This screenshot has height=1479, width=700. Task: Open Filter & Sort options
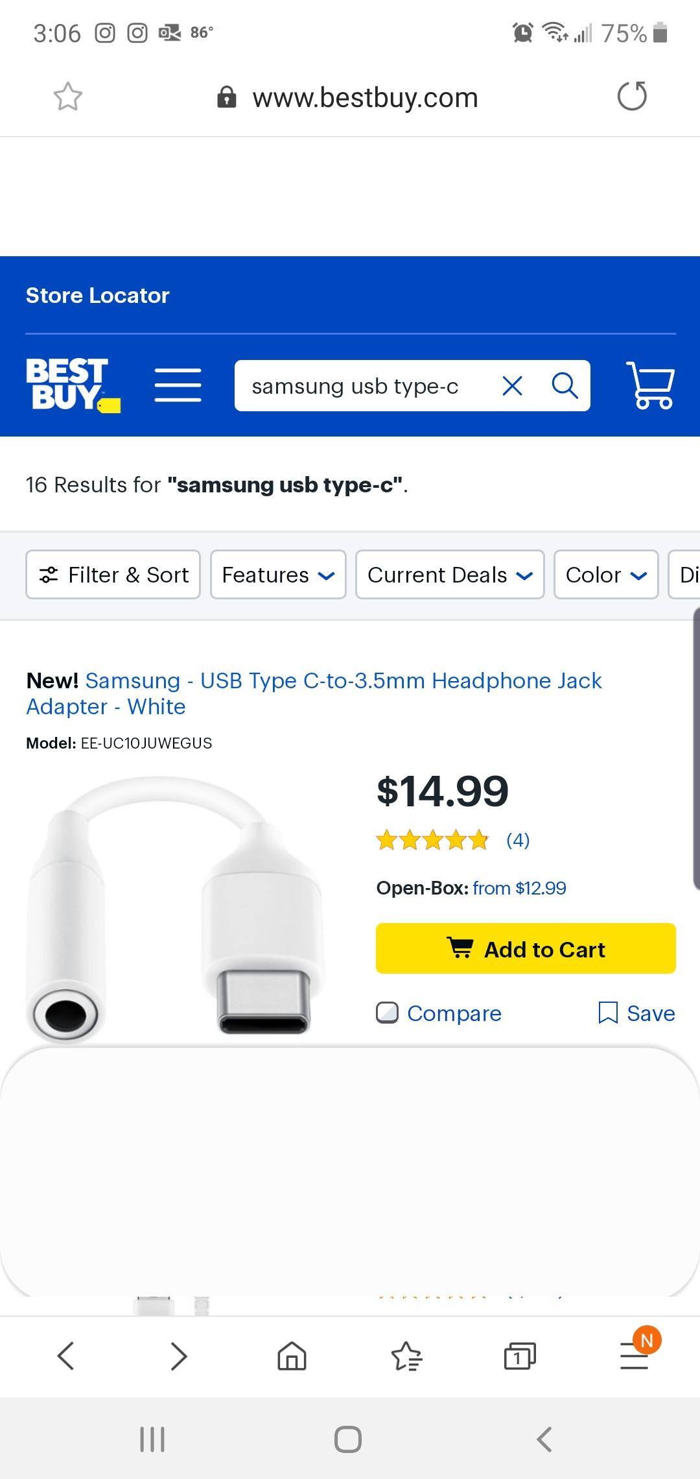[x=113, y=575]
